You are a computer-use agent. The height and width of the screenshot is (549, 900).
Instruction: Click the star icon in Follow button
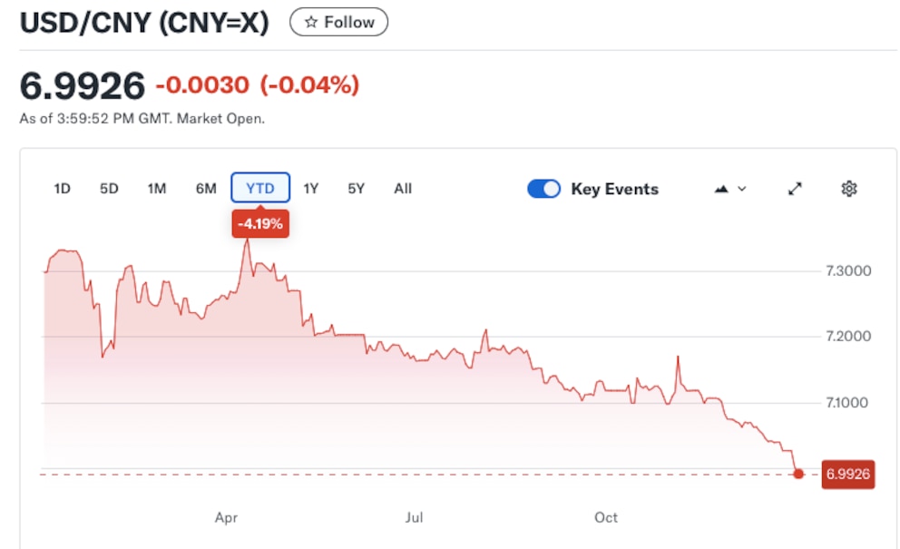pos(311,23)
